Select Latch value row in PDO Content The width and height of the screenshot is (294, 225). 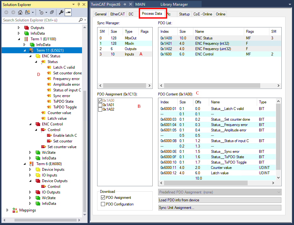point(218,173)
